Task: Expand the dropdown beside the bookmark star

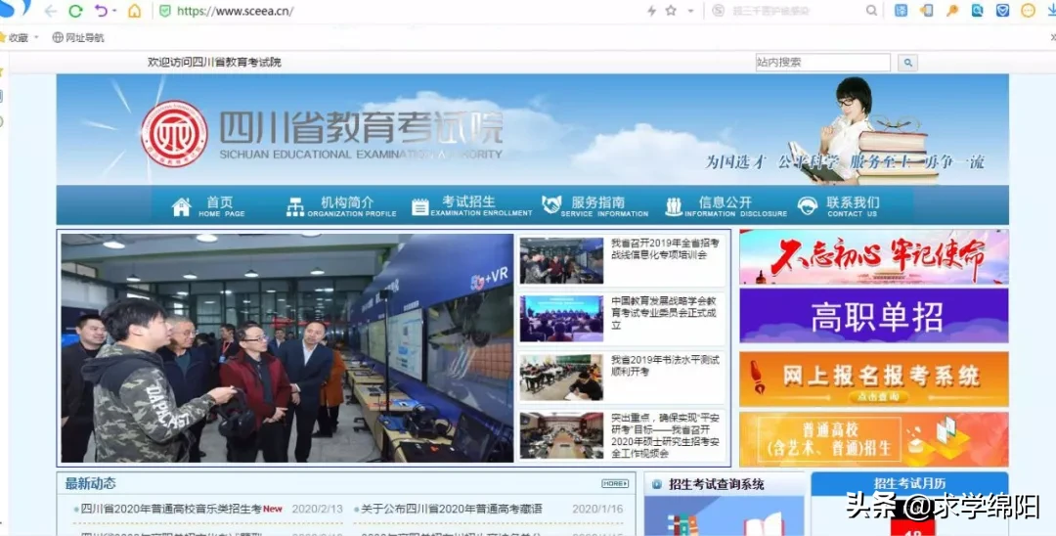Action: [690, 11]
